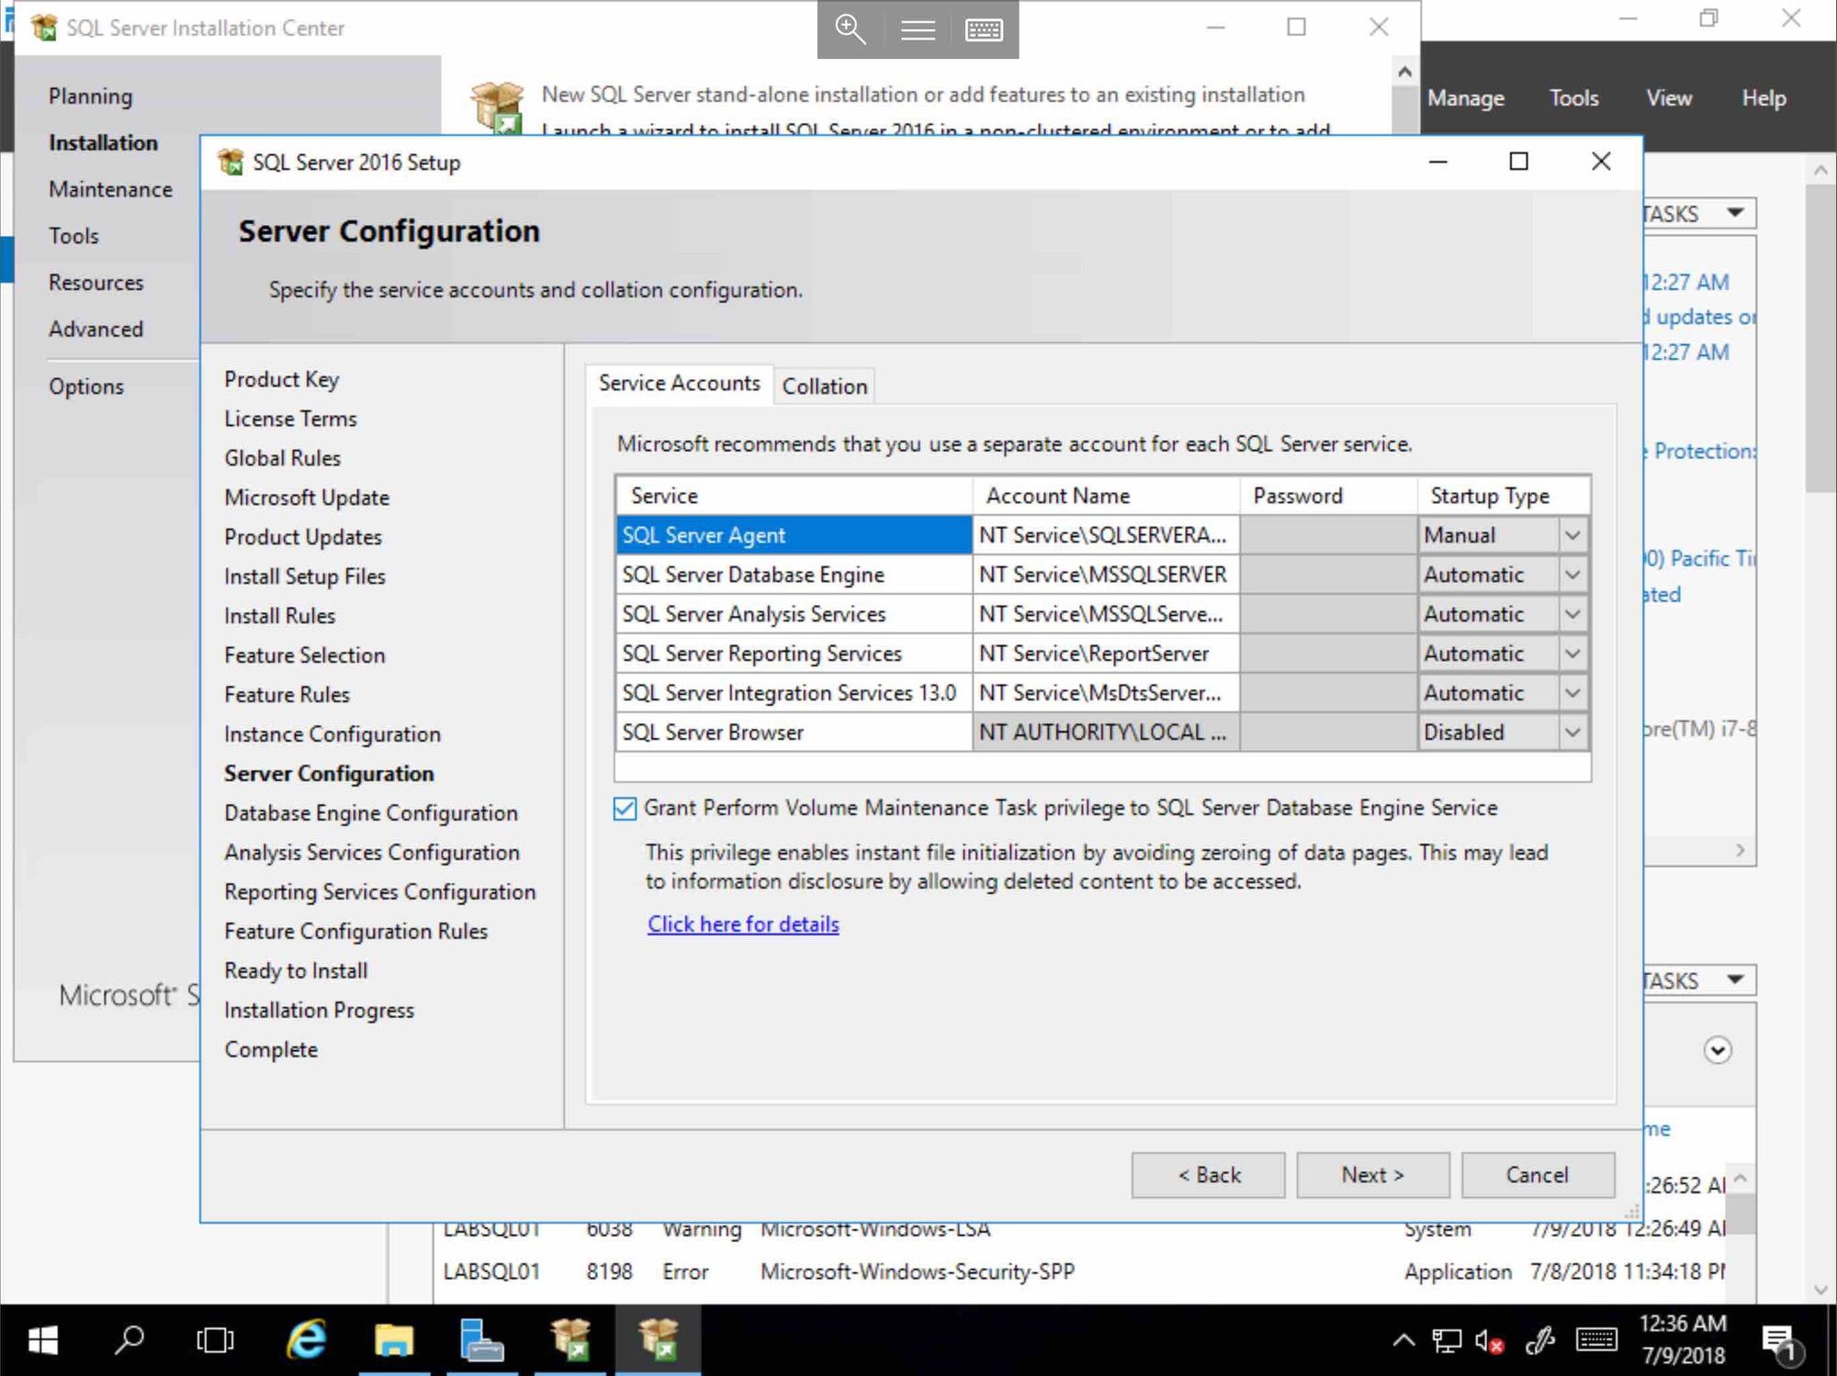Click the Back button
Screen dimensions: 1837x1376
1209,1175
